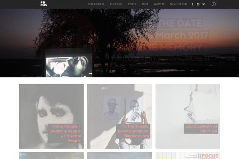
Task: Open the Events menu item
Action: pos(132,4)
